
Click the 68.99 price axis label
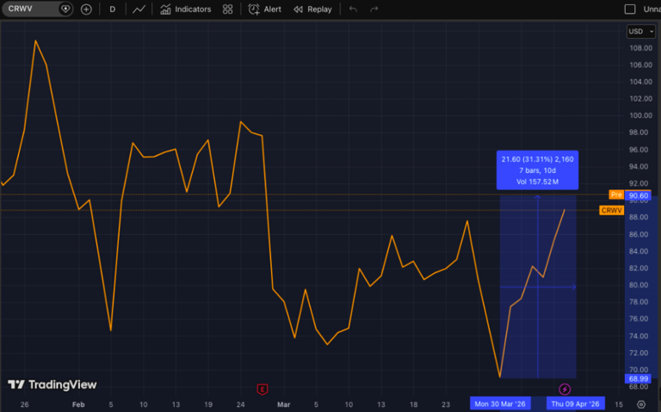point(639,378)
